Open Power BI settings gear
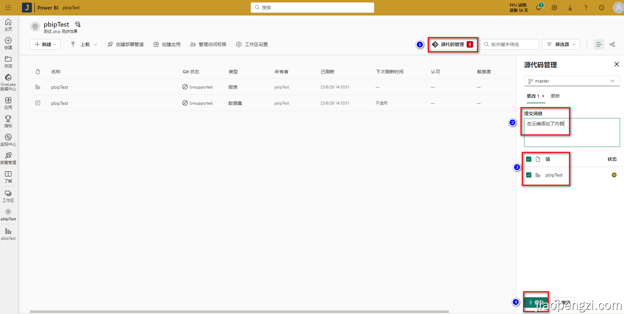 coord(554,7)
